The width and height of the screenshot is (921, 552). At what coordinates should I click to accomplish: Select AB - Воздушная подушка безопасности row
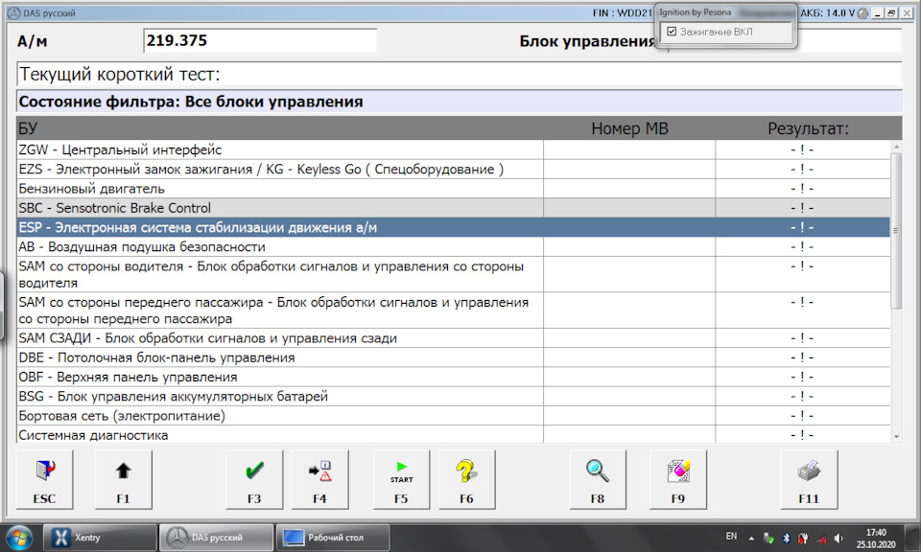click(454, 246)
